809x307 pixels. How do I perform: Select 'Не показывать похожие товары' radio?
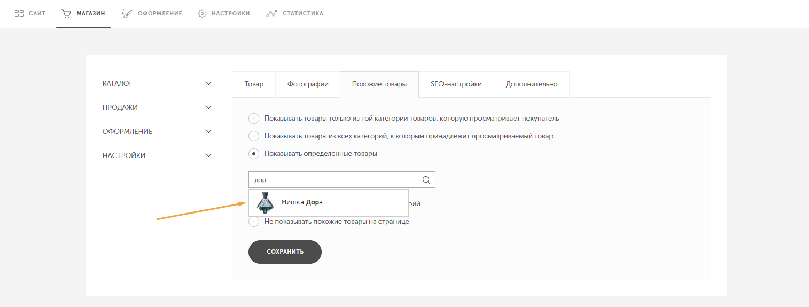pyautogui.click(x=254, y=221)
